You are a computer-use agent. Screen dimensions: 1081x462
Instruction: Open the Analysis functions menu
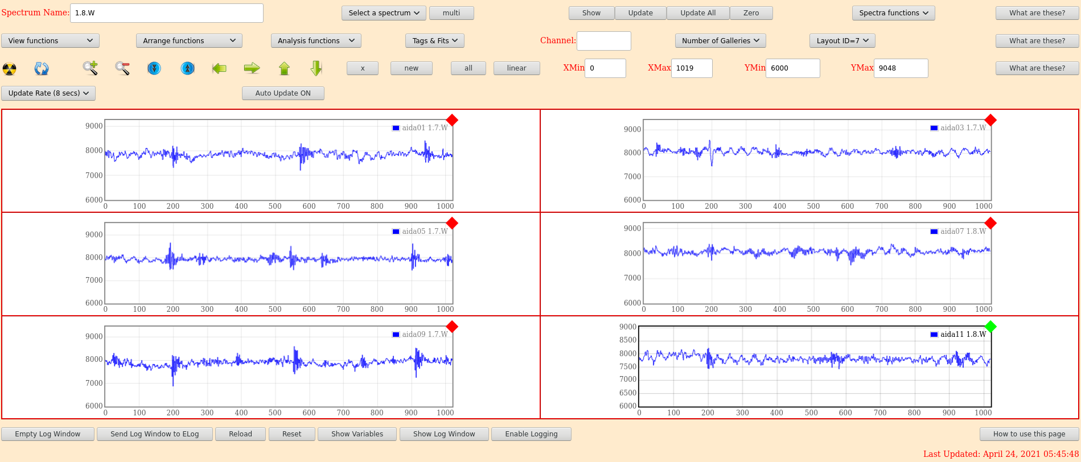tap(316, 41)
